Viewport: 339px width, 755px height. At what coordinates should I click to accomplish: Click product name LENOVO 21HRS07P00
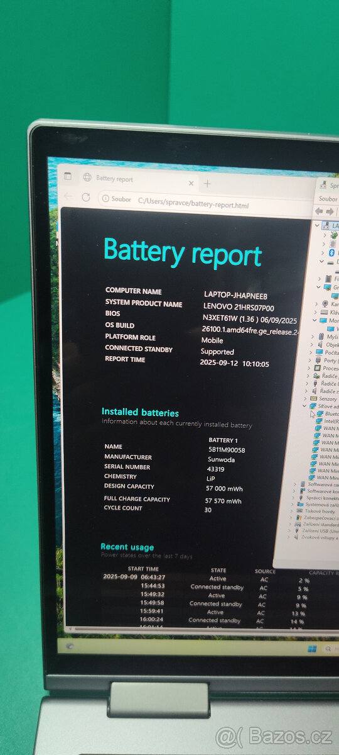(x=239, y=306)
